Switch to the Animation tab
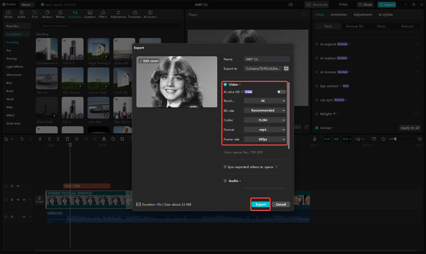 pyautogui.click(x=339, y=14)
